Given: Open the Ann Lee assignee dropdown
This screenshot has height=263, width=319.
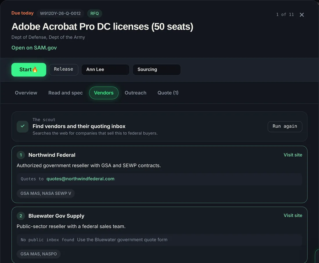Looking at the screenshot, I should pos(105,70).
